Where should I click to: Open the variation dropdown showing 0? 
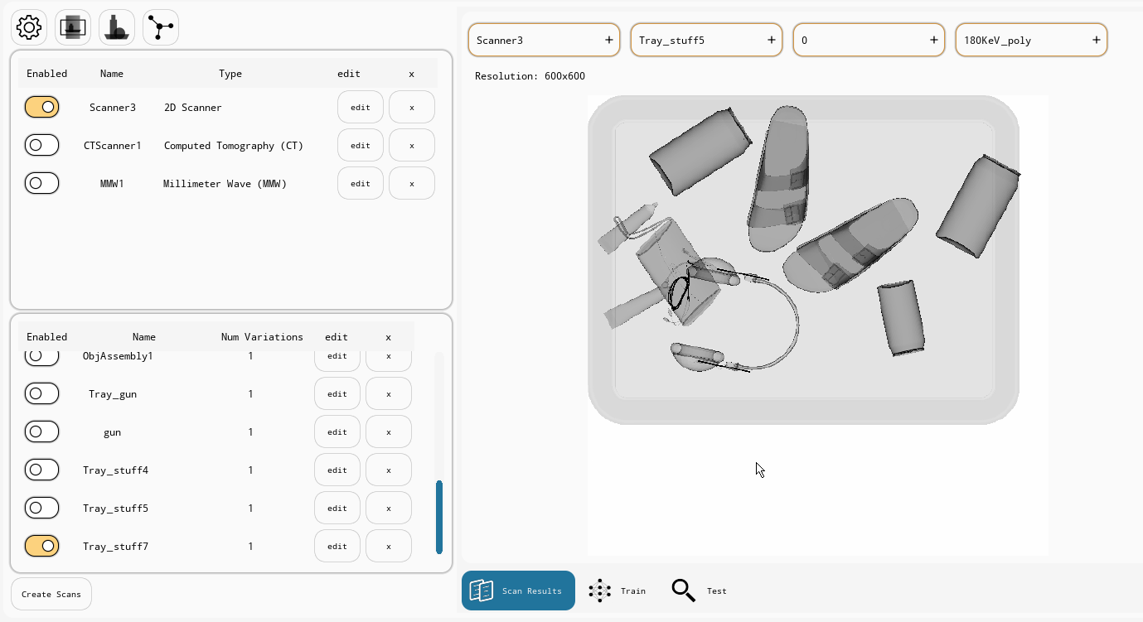tap(869, 40)
